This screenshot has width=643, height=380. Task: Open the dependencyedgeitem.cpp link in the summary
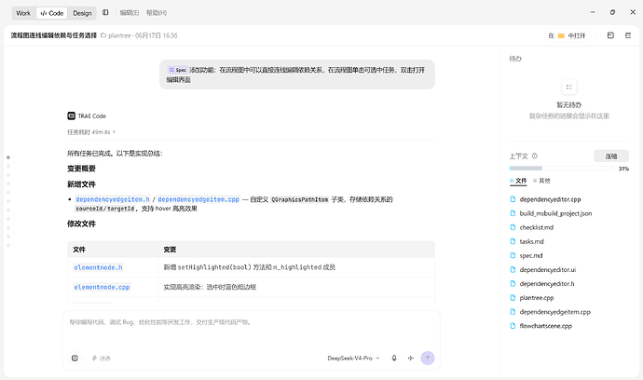[x=198, y=199]
